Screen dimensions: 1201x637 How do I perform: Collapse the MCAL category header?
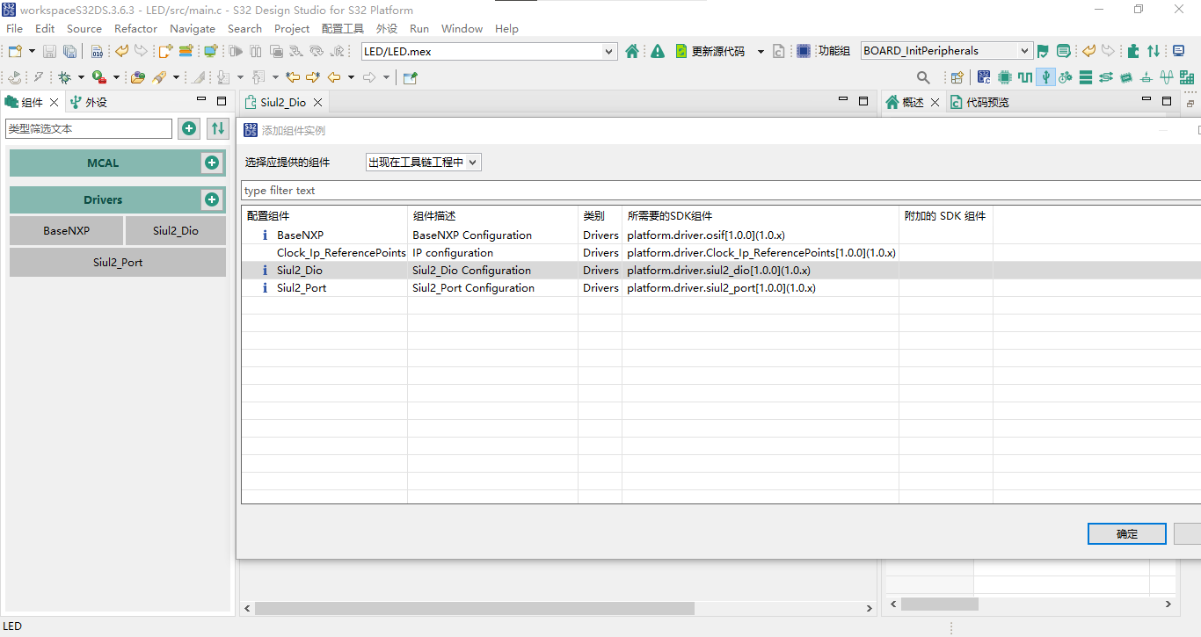pos(102,163)
